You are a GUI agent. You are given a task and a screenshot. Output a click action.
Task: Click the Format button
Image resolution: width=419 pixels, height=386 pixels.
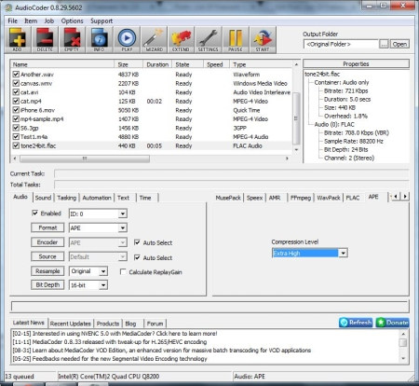pyautogui.click(x=47, y=227)
